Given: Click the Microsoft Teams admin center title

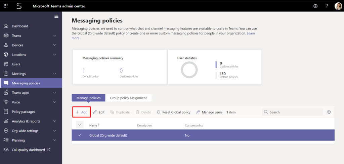Looking at the screenshot, I should pos(59,6).
